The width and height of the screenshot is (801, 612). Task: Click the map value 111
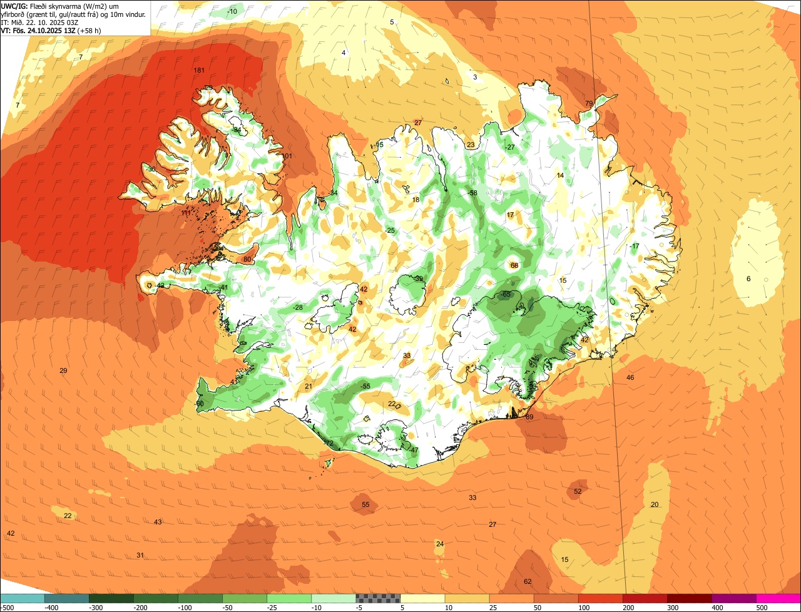(x=186, y=213)
